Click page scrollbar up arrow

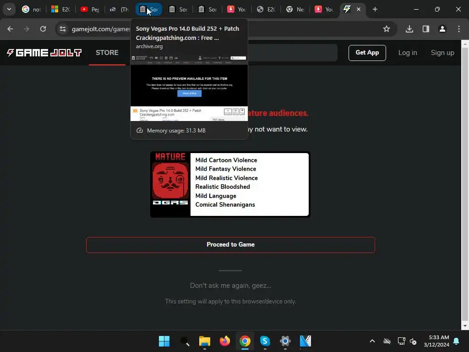pos(465,44)
